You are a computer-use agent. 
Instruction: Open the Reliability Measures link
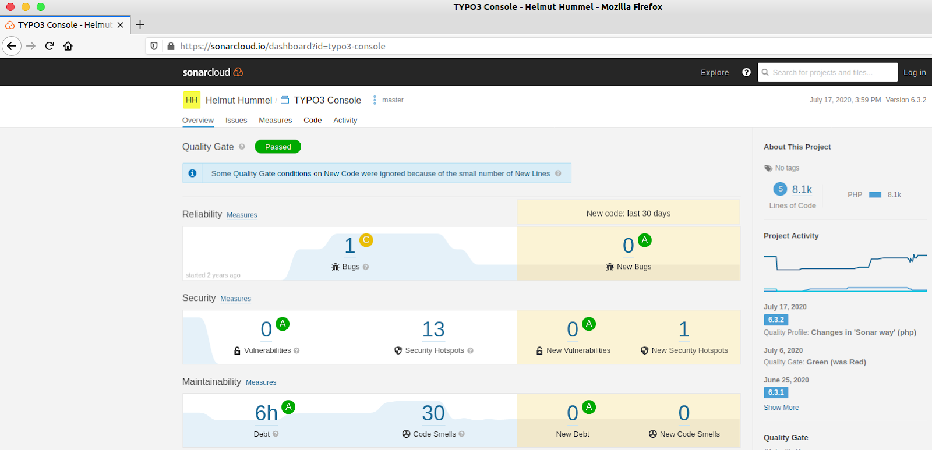point(242,215)
